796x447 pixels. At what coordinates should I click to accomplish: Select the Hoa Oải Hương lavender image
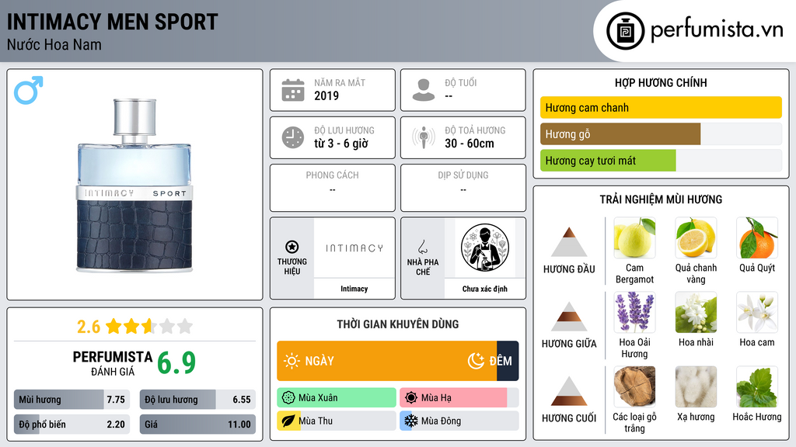click(634, 312)
